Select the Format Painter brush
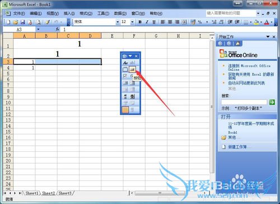 [48, 22]
